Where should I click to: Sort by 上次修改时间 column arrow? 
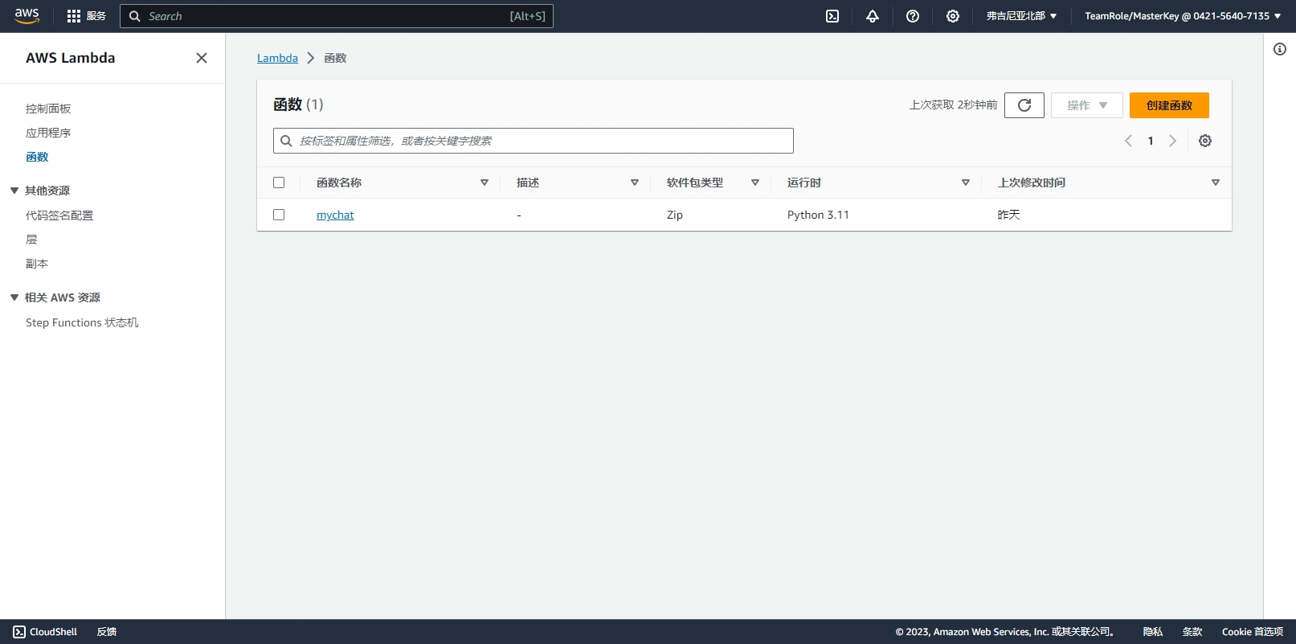click(1216, 183)
